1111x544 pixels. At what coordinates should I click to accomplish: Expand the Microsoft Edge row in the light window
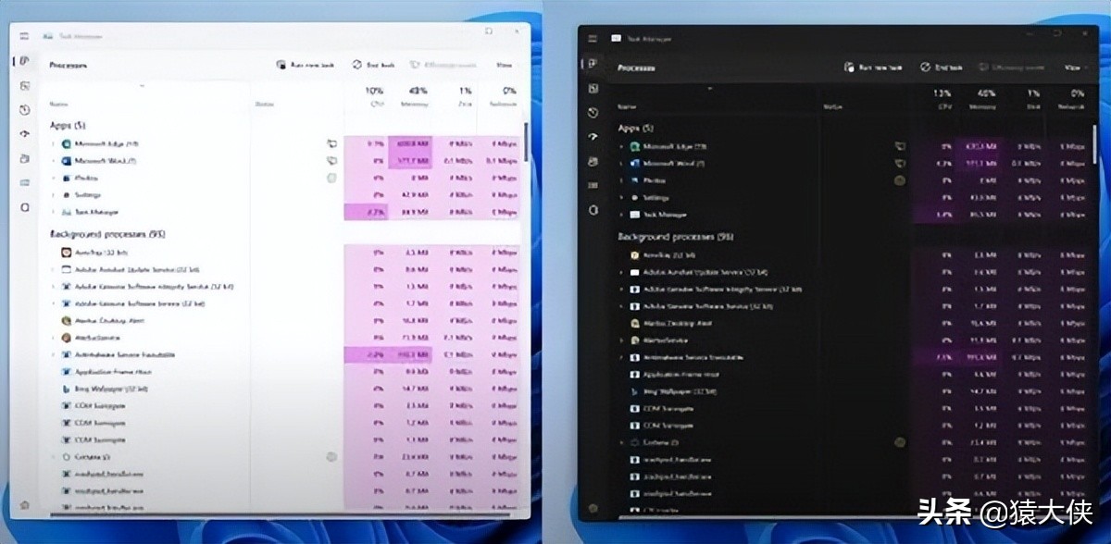[53, 144]
